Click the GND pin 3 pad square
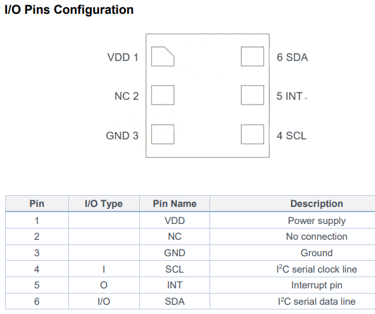375x314 pixels. 163,134
